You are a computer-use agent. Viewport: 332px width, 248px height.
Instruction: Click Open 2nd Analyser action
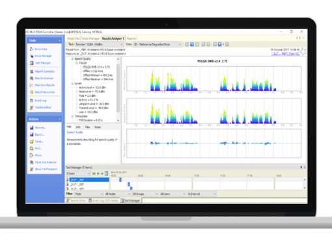point(46,162)
